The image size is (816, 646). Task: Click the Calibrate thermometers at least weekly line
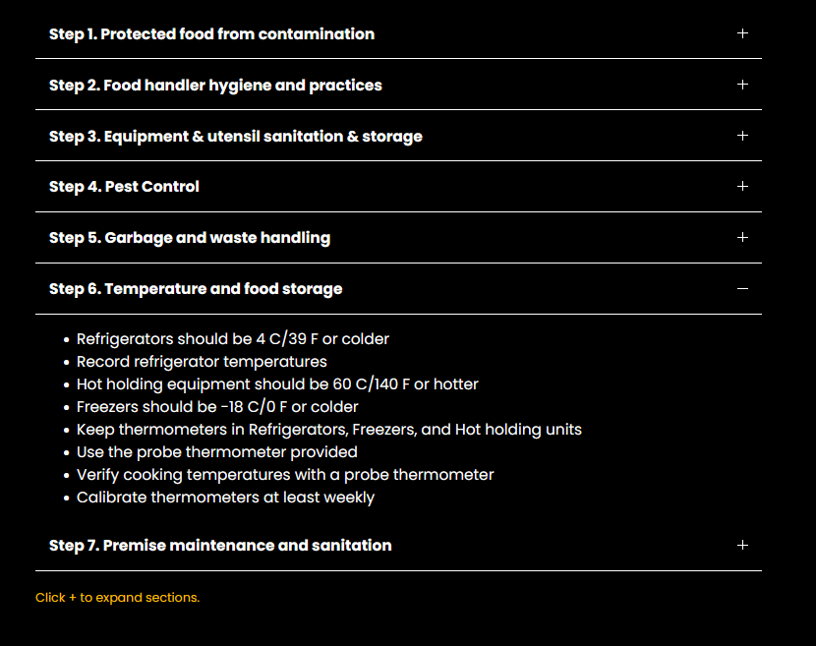tap(225, 498)
